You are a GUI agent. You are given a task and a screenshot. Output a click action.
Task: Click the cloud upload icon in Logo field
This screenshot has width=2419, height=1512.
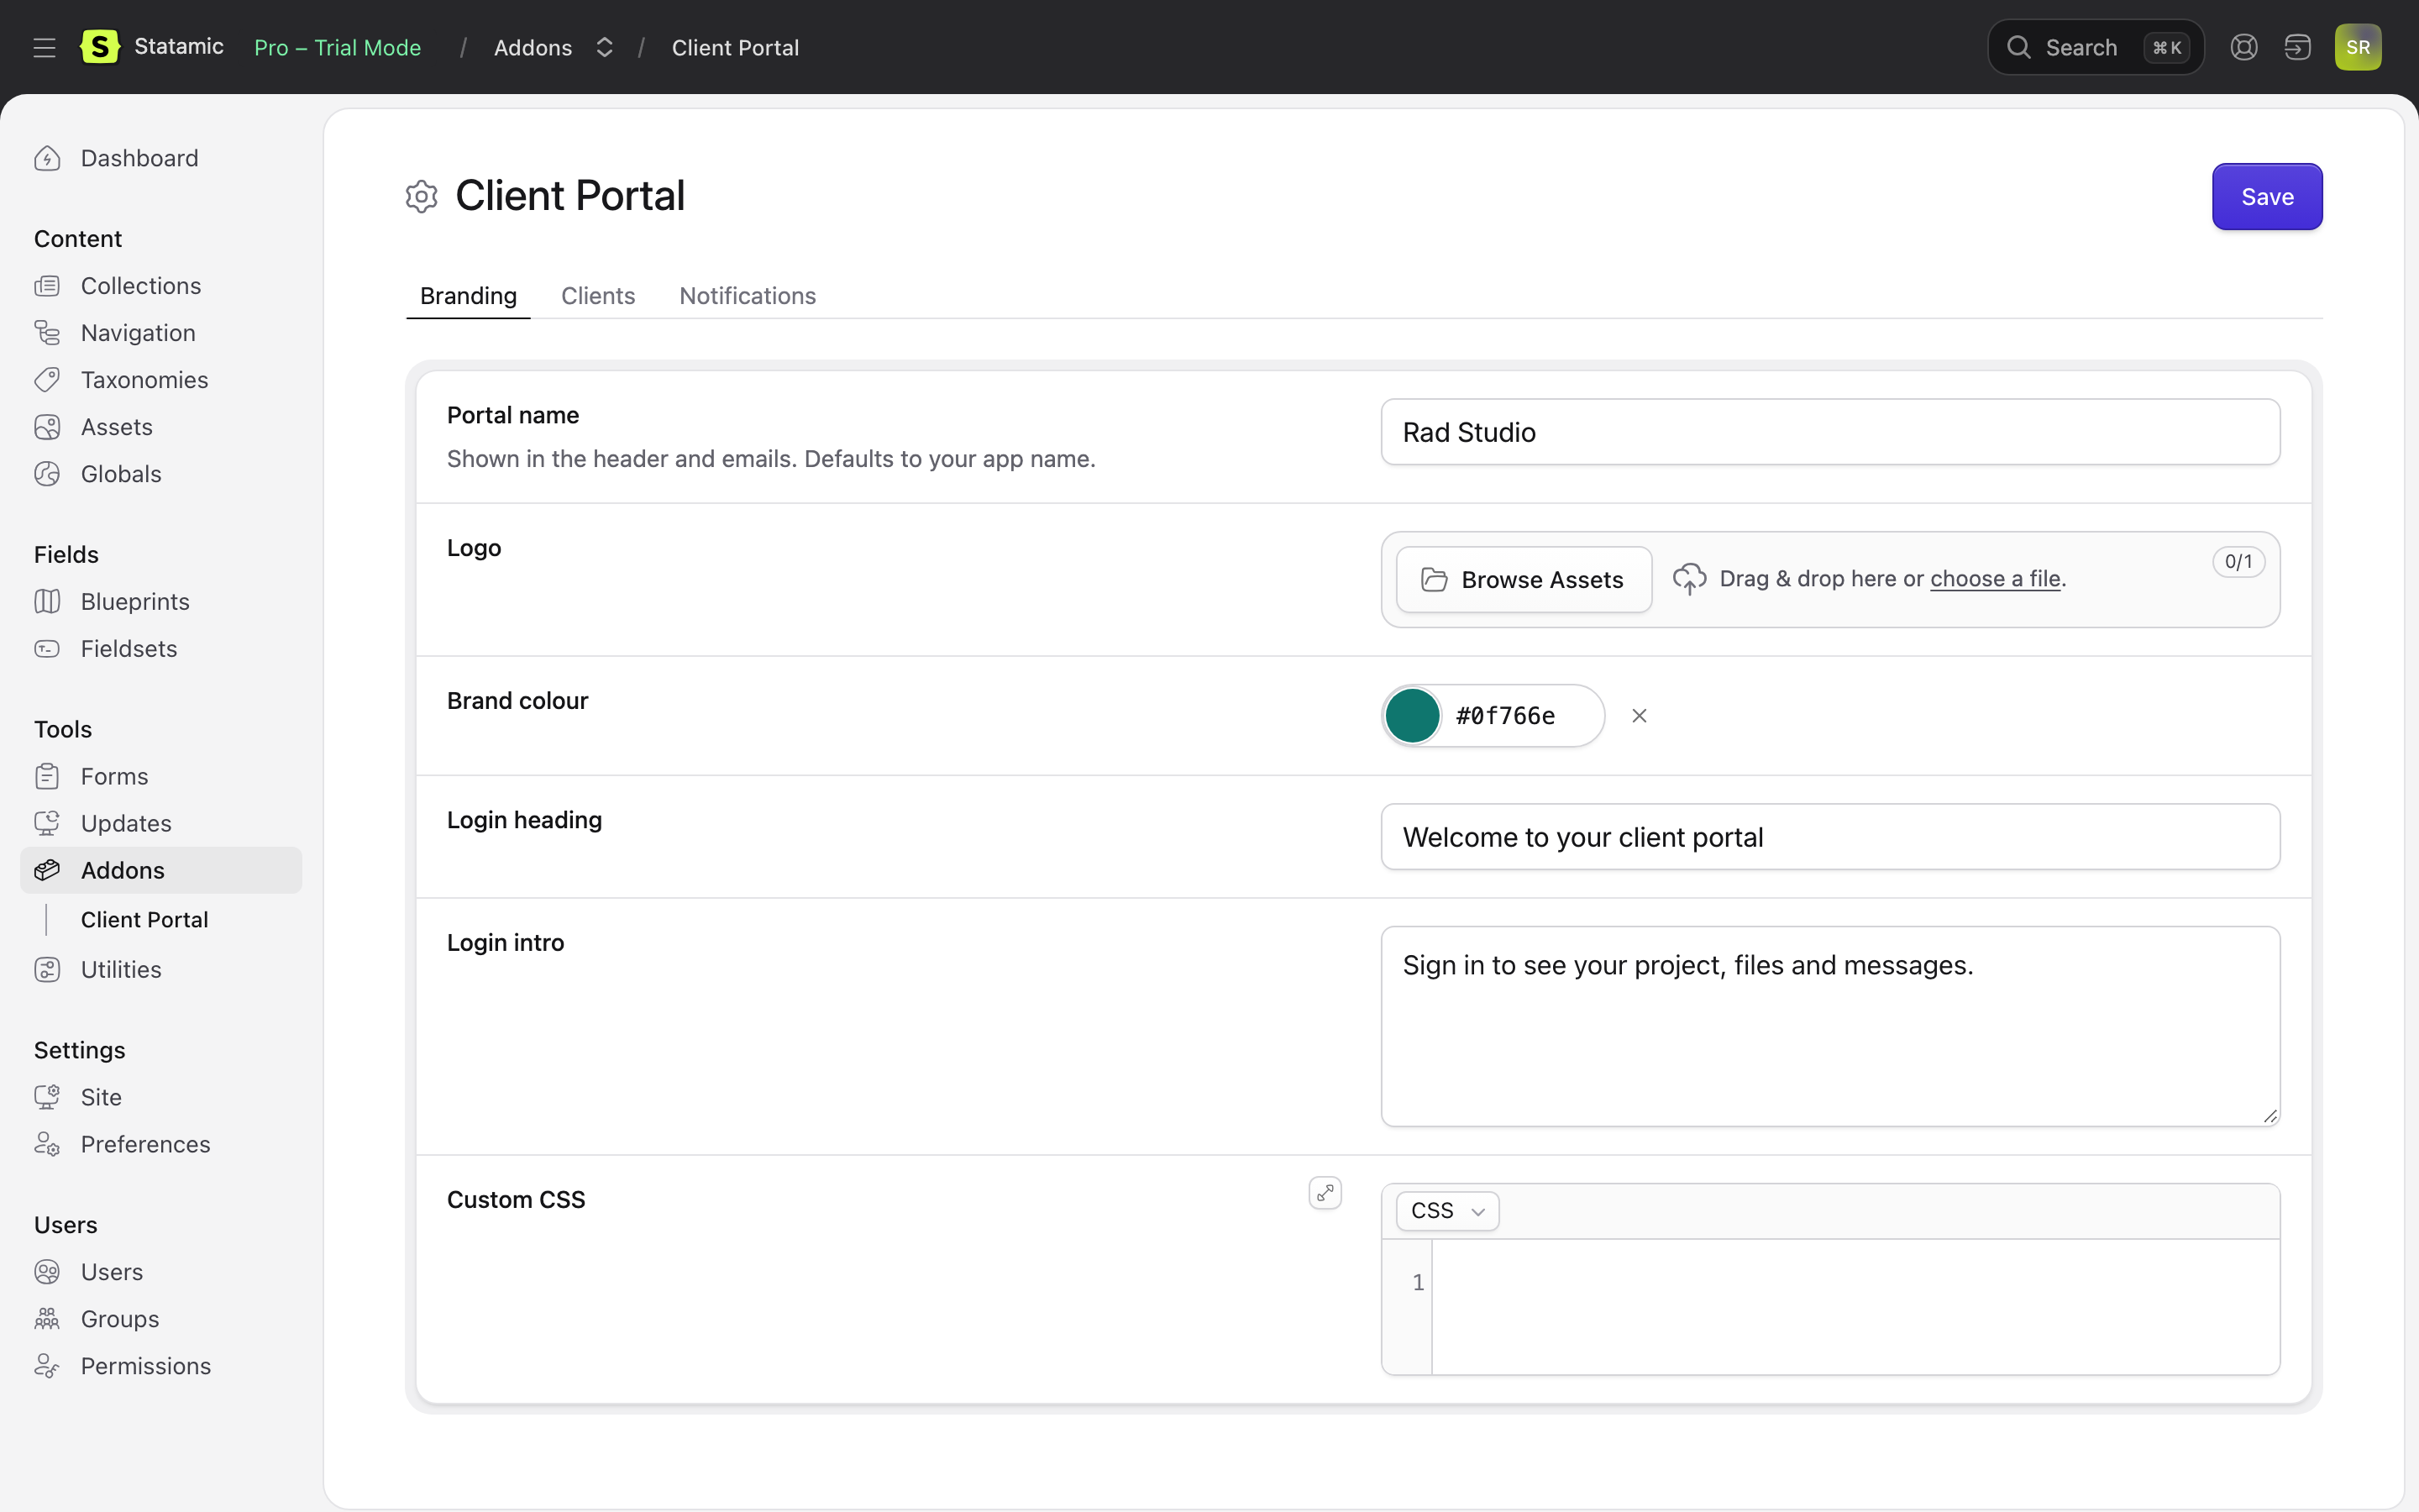click(x=1689, y=579)
